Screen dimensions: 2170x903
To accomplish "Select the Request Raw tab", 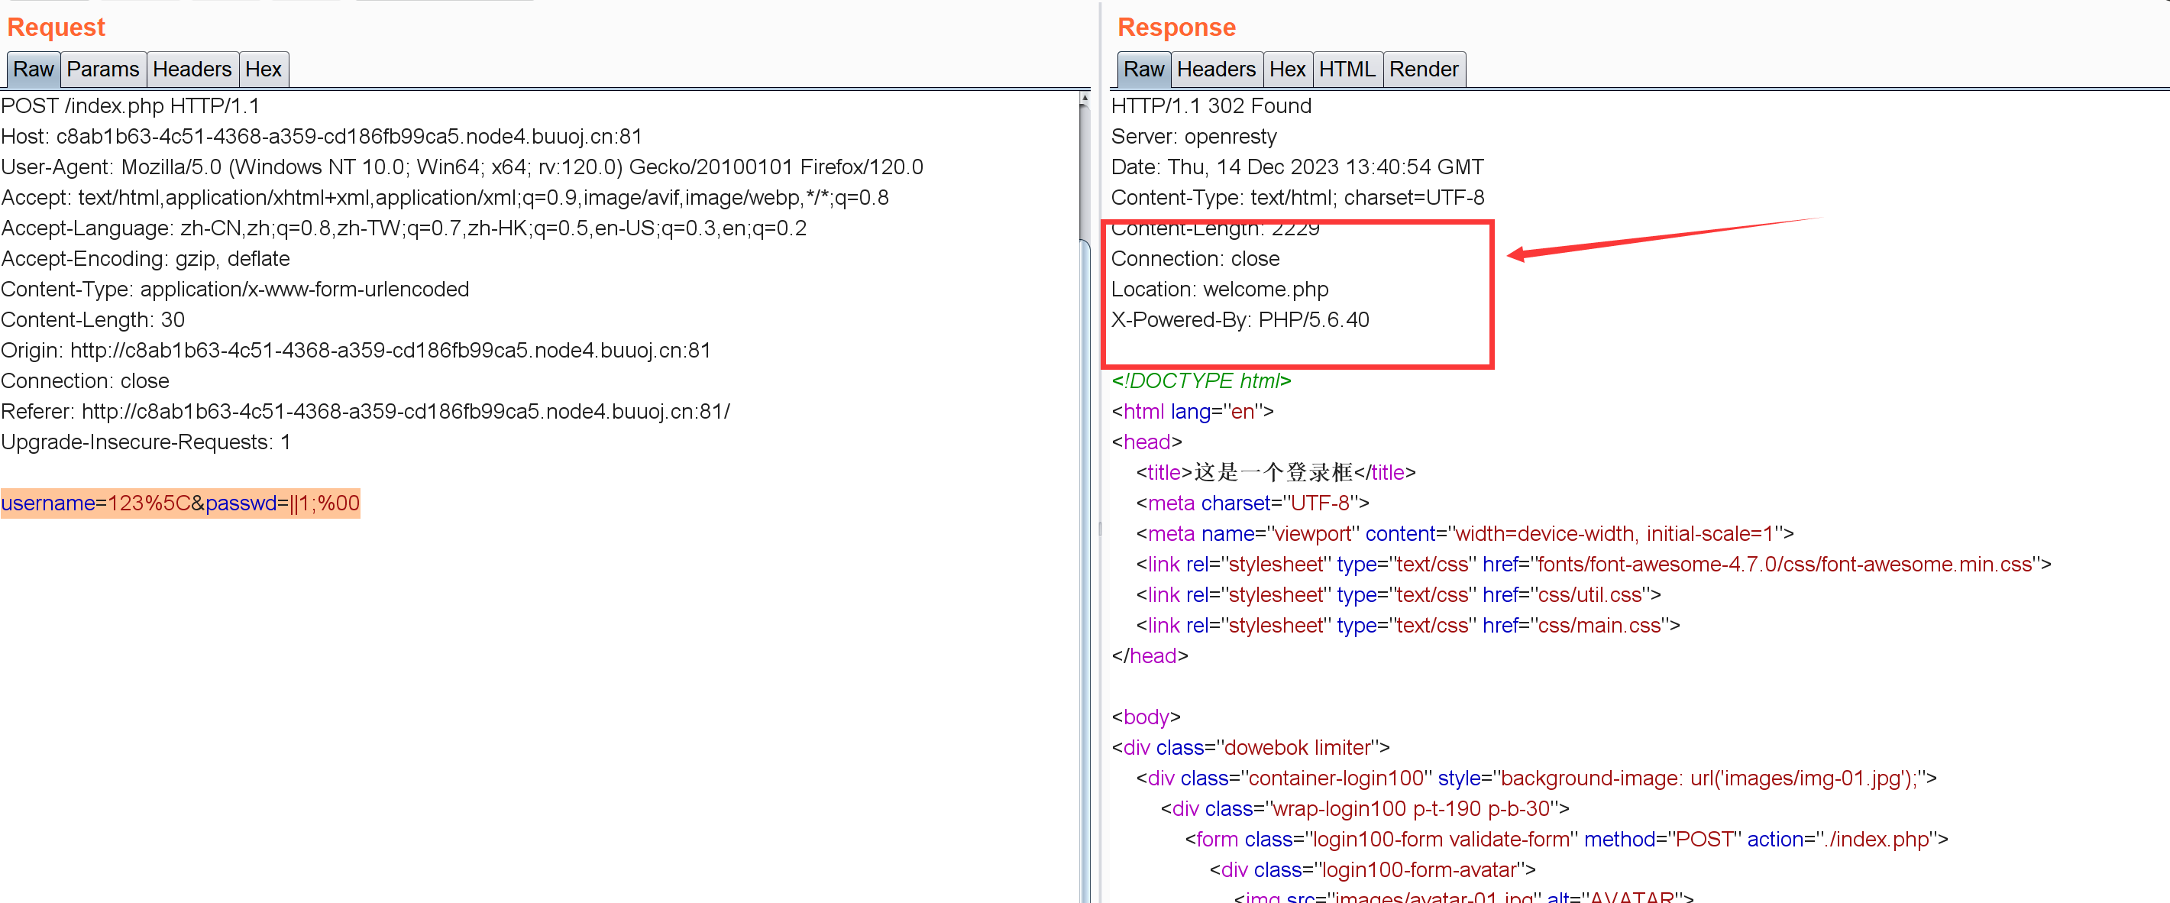I will tap(34, 69).
